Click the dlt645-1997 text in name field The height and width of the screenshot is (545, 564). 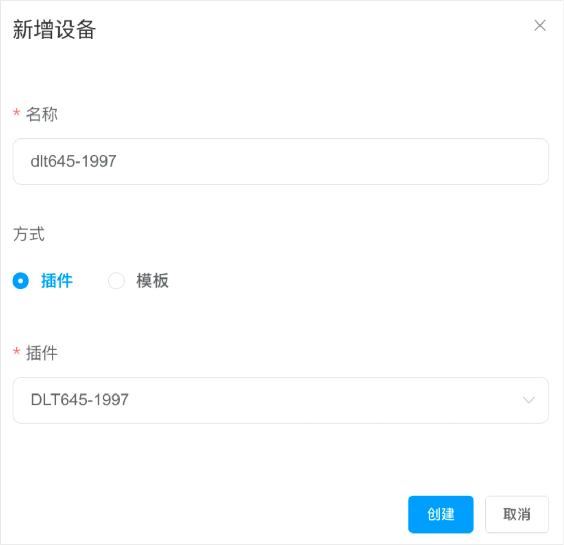pyautogui.click(x=73, y=161)
